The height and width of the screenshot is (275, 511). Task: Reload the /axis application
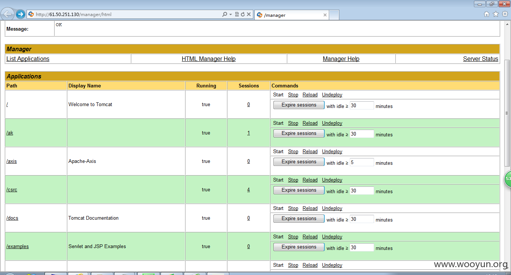tap(310, 152)
